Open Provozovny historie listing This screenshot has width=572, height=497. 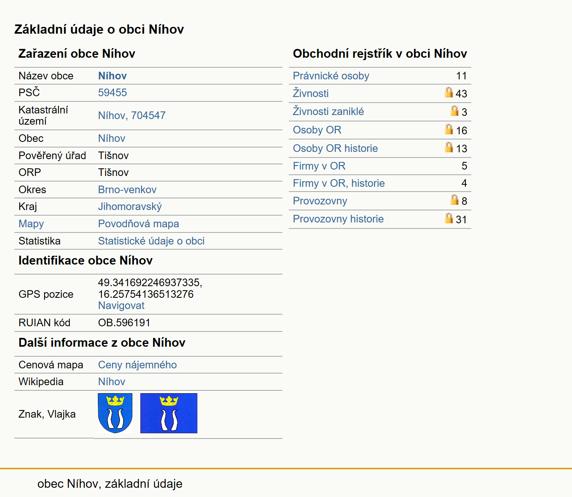(x=338, y=219)
